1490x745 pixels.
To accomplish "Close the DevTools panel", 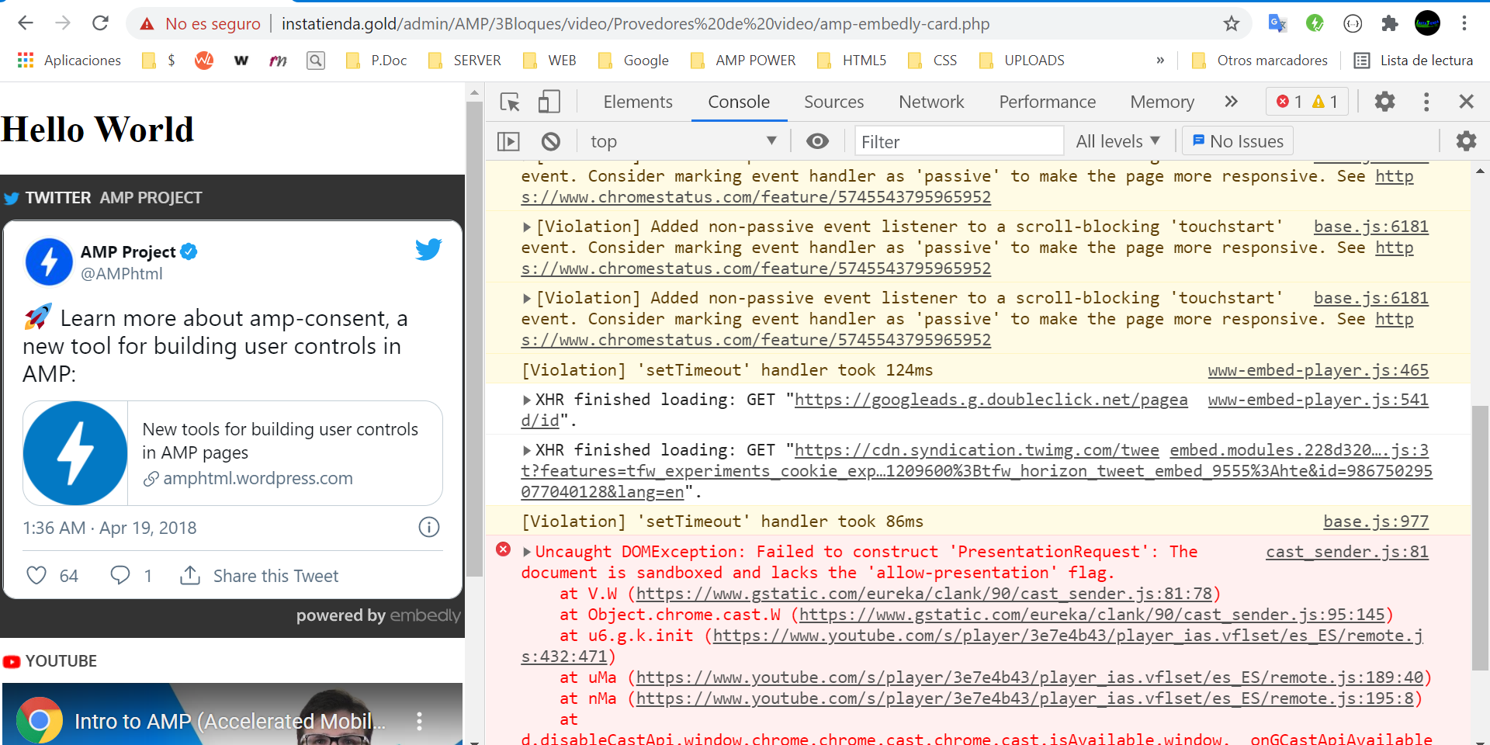I will click(x=1466, y=102).
